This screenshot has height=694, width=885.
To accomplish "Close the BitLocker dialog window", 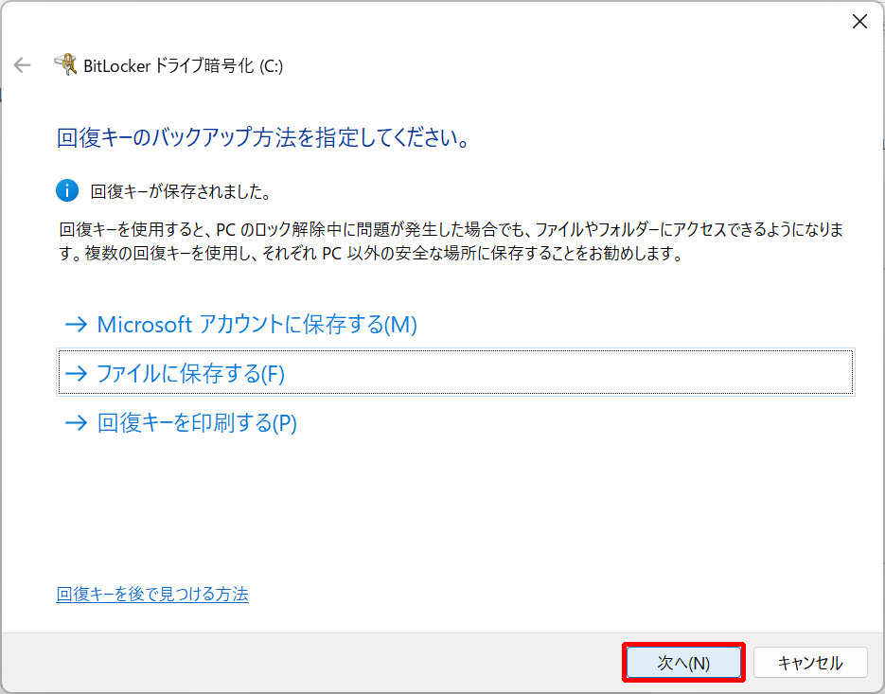I will coord(859,22).
